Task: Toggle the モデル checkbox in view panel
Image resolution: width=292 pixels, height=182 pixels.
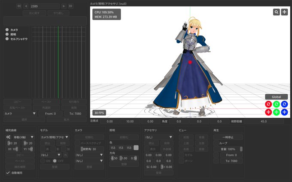Action: point(181,155)
